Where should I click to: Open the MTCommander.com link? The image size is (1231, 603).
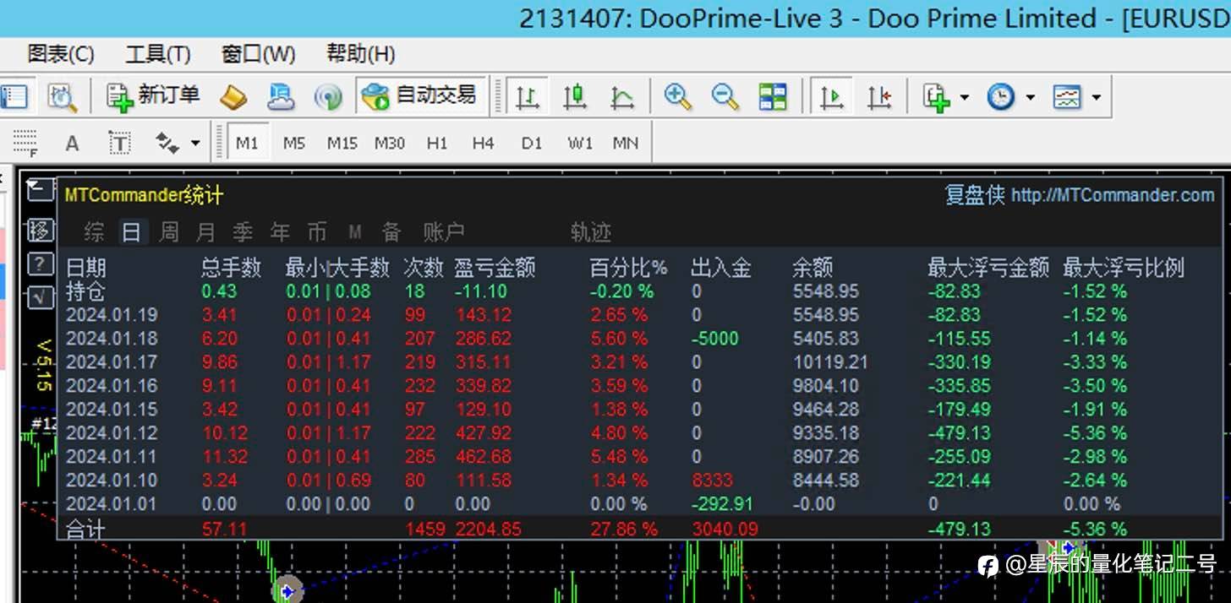point(1113,195)
